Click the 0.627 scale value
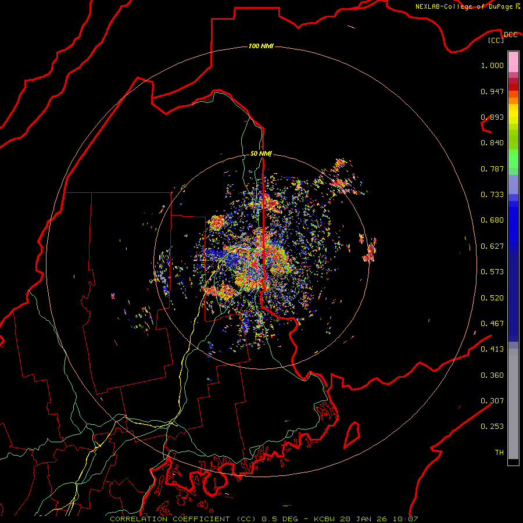The image size is (523, 523). pyautogui.click(x=492, y=246)
